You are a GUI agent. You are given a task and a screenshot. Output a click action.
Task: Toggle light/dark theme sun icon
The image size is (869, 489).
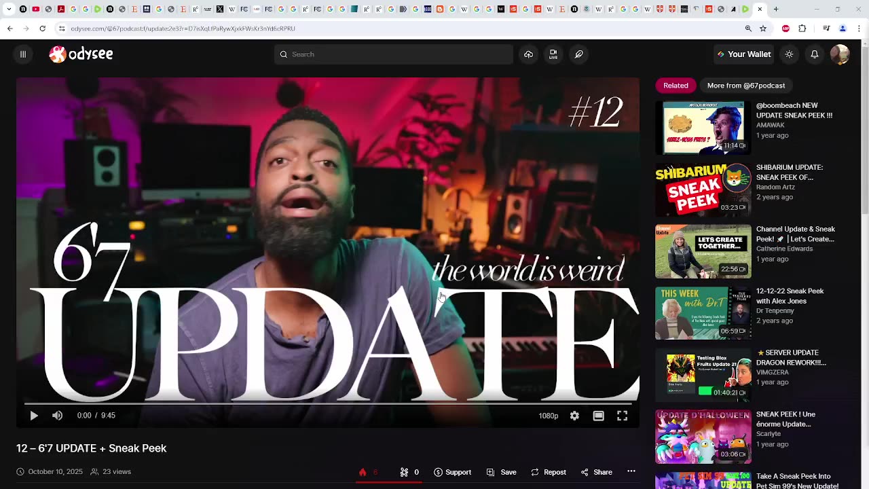pyautogui.click(x=789, y=54)
